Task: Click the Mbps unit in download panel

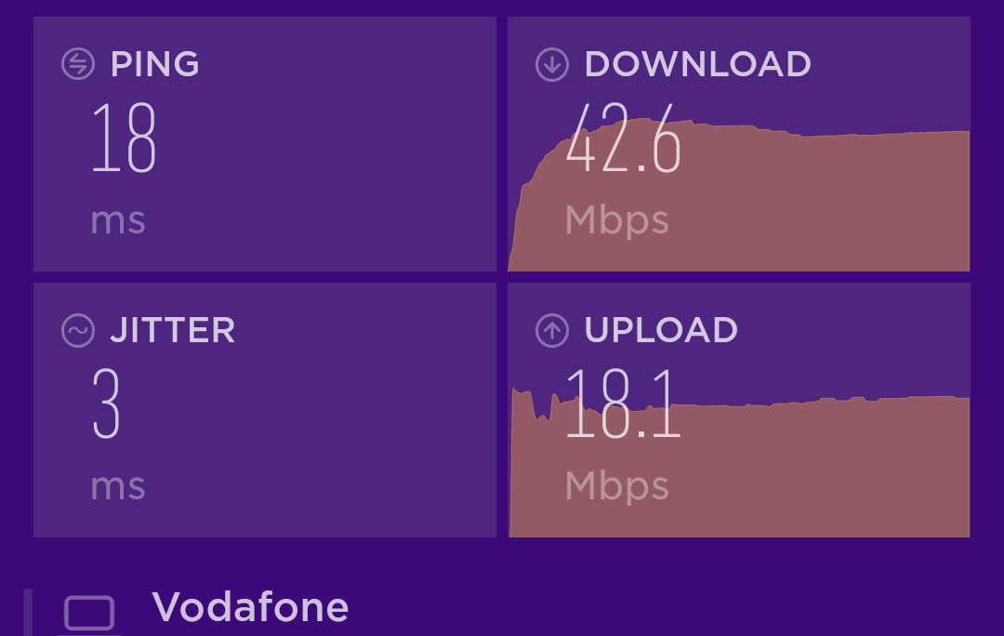Action: point(617,221)
